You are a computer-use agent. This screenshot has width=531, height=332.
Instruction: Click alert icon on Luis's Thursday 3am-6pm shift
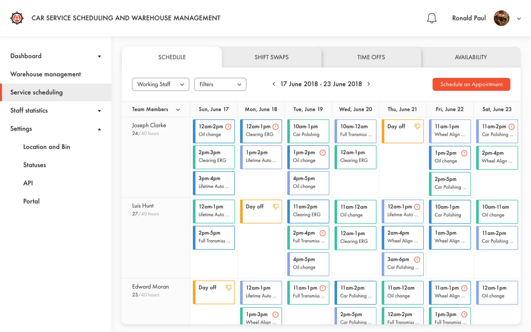[417, 259]
